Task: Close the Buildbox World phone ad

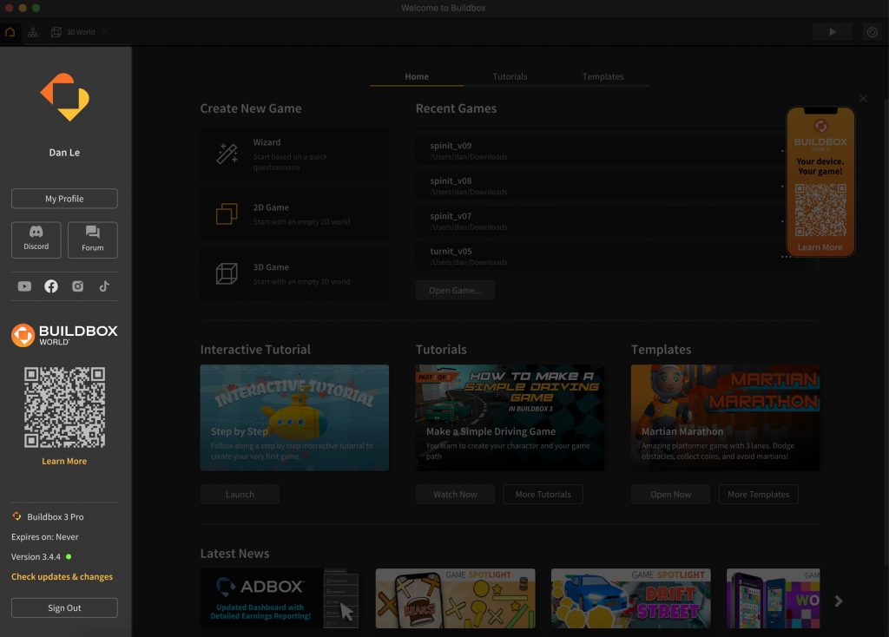Action: pos(863,99)
